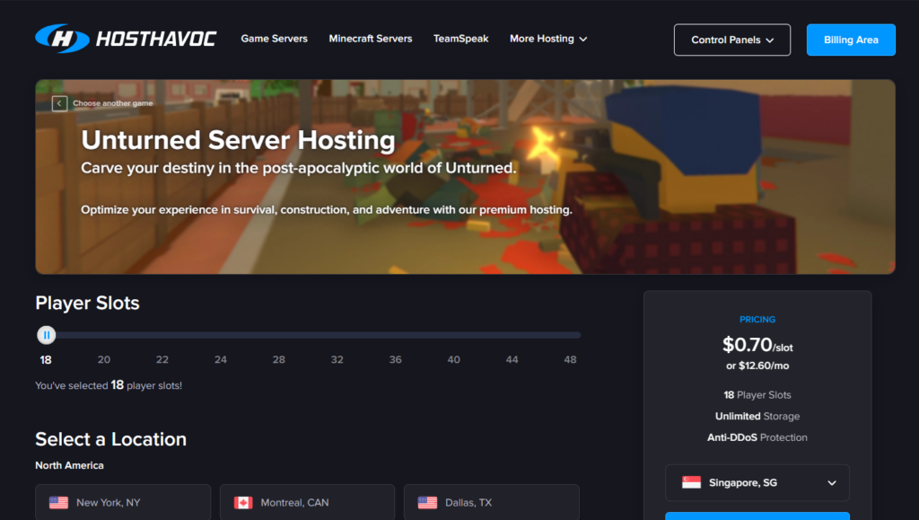919x520 pixels.
Task: Set player slots to 44
Action: pyautogui.click(x=512, y=359)
